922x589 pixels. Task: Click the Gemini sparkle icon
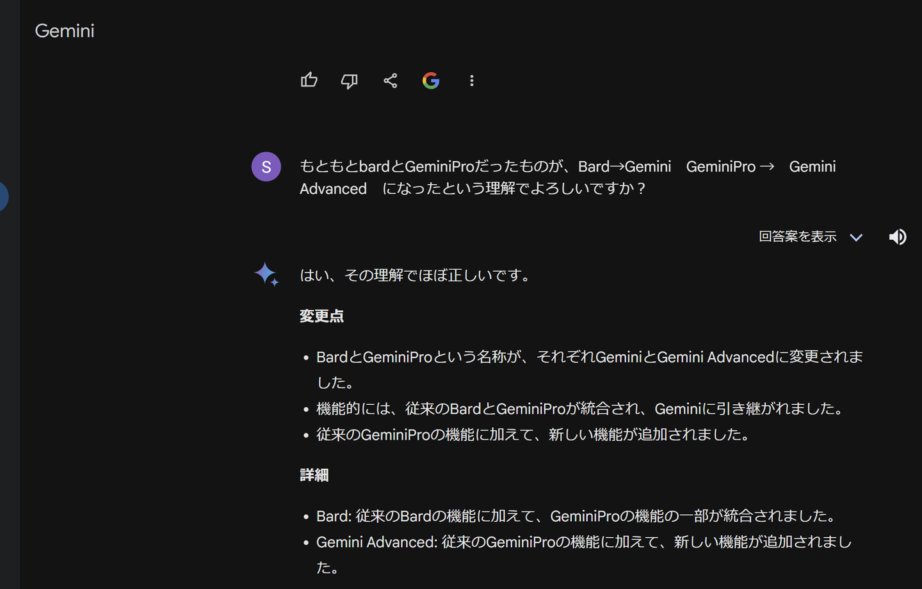[266, 274]
